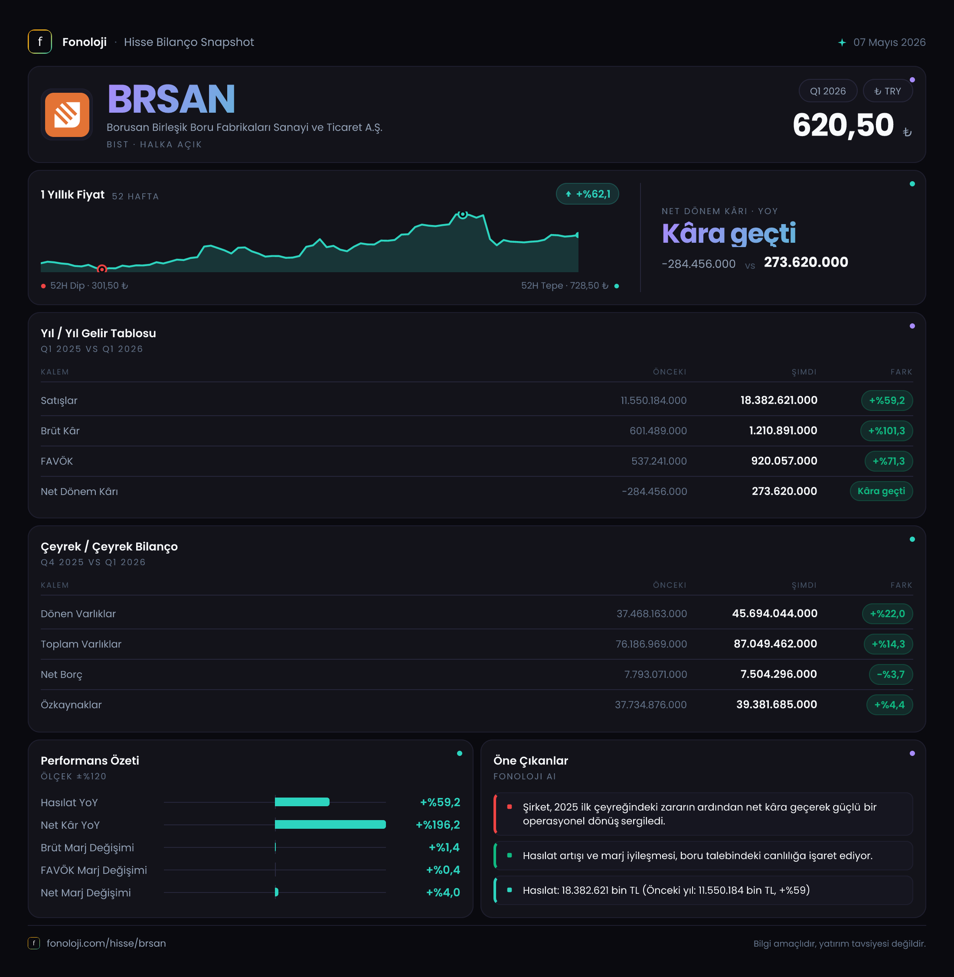The height and width of the screenshot is (977, 954).
Task: Click the +%14,3 badge in Toplam Varlıklar row
Action: pyautogui.click(x=889, y=644)
